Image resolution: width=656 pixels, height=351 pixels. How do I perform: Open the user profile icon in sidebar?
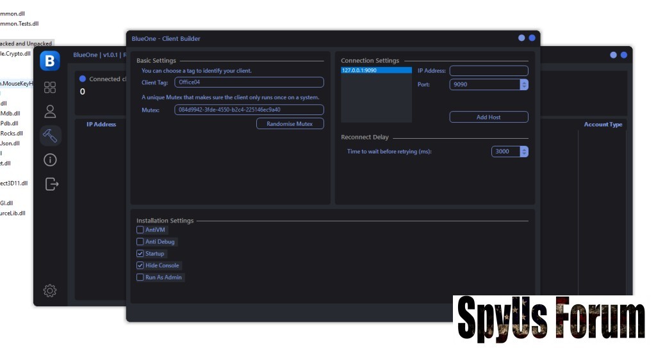coord(50,111)
